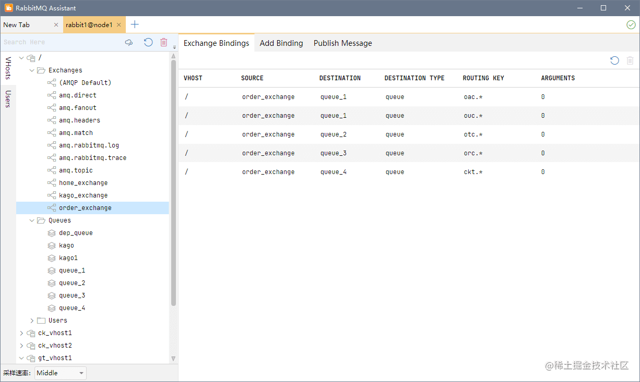Screen dimensions: 640x382
Task: Collapse the Exchanges tree node
Action: [31, 70]
